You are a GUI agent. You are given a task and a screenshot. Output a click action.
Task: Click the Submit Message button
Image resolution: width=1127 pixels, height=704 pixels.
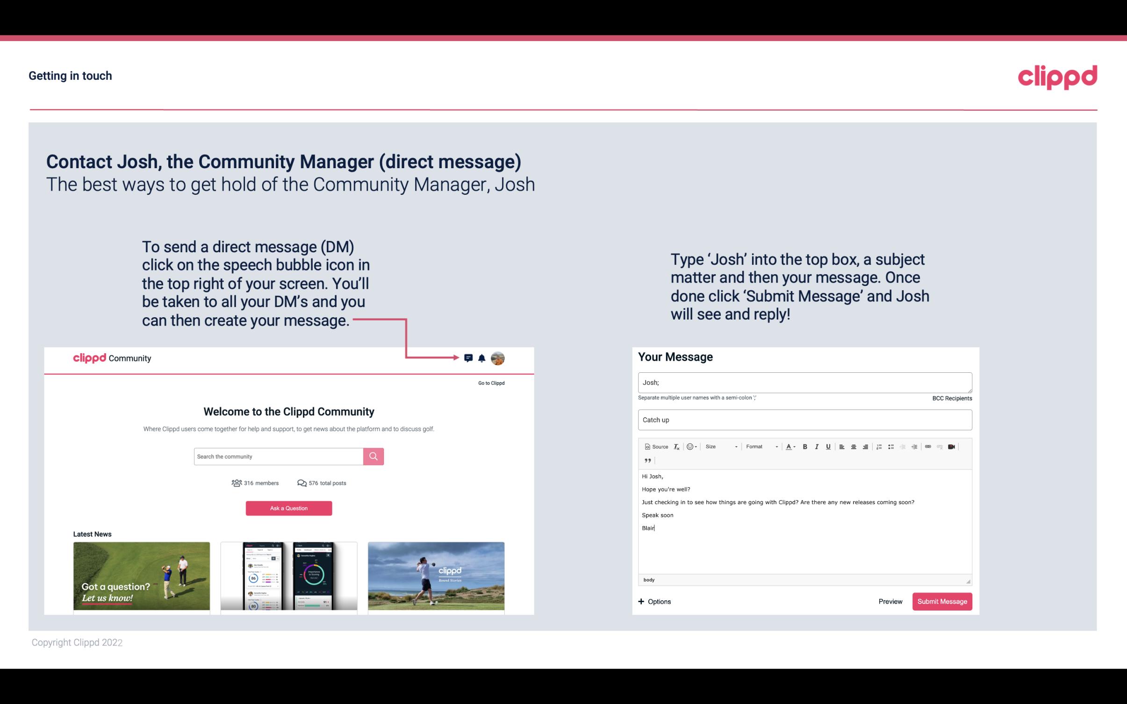[942, 601]
